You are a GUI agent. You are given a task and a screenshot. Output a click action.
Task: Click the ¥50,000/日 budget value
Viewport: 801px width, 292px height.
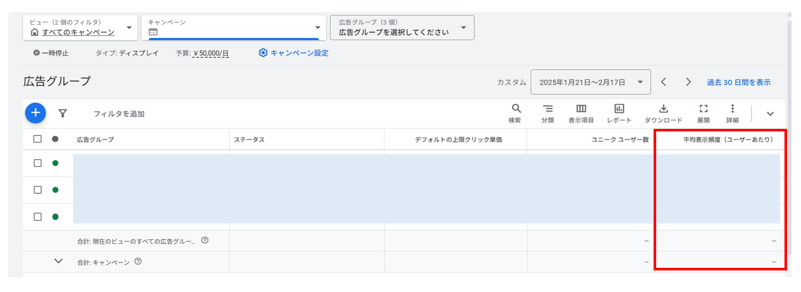[x=210, y=53]
